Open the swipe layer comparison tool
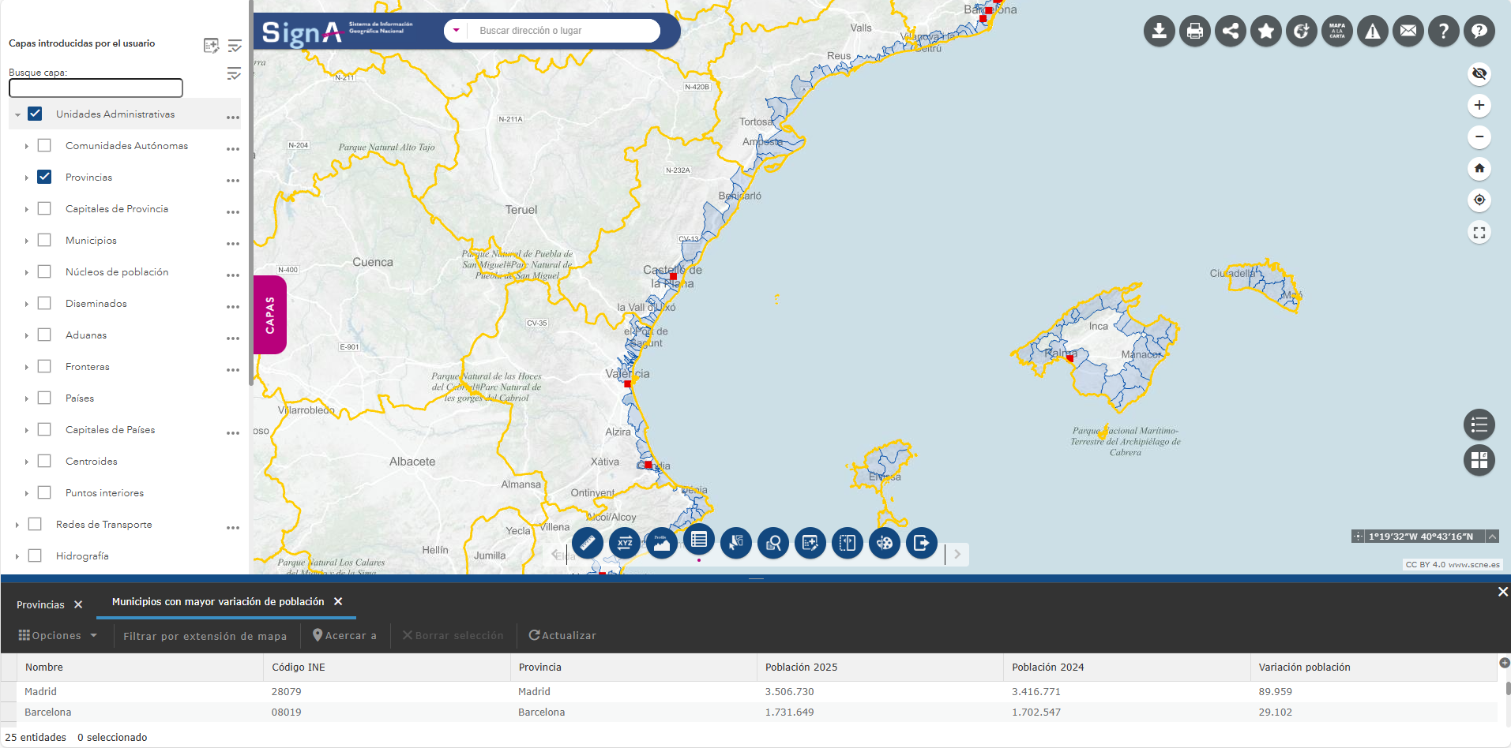Screen dimensions: 1511x748 click(848, 543)
